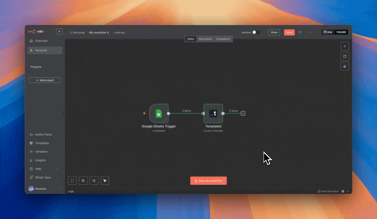Collapse the sidebar with edge handle
This screenshot has width=377, height=219.
(x=65, y=112)
